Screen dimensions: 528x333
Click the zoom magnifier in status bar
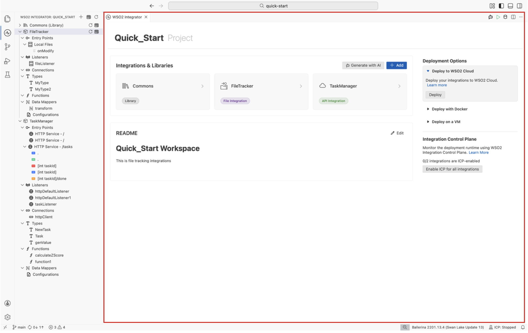pos(405,327)
